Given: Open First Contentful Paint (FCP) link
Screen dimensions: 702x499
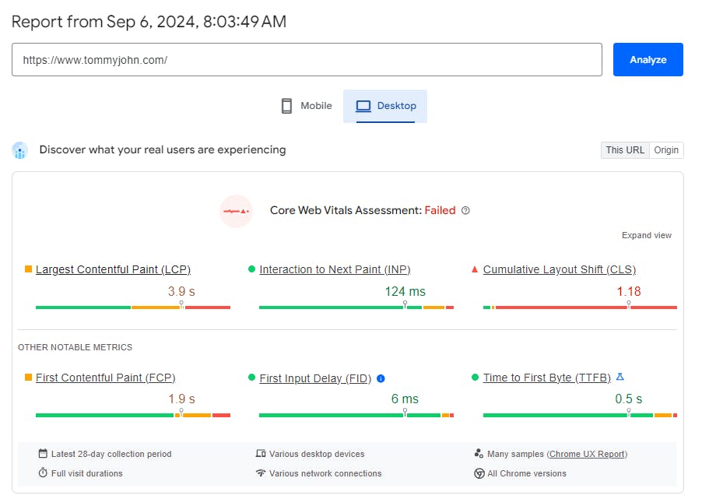Looking at the screenshot, I should [106, 378].
